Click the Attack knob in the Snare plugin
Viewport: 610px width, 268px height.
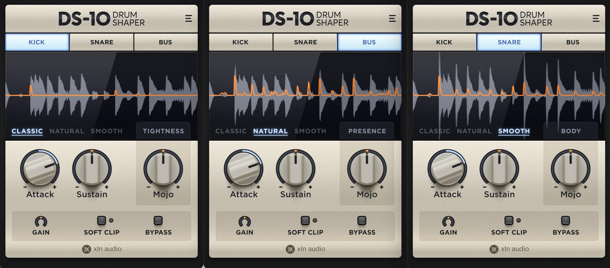coord(447,169)
